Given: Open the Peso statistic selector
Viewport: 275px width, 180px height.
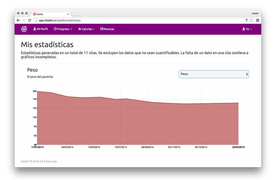Looking at the screenshot, I should (213, 74).
